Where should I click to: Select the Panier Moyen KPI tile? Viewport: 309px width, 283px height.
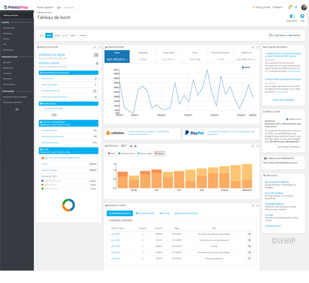point(169,57)
